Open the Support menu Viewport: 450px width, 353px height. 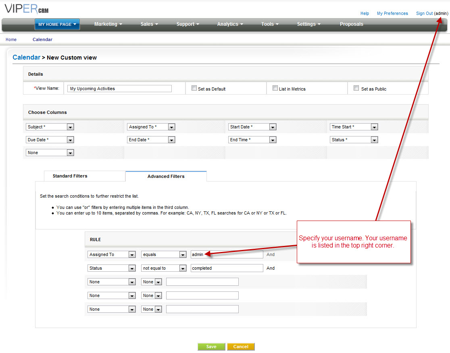point(187,25)
